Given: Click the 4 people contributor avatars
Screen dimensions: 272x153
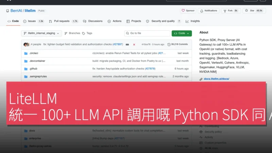Looking at the screenshot, I should (x=27, y=45).
